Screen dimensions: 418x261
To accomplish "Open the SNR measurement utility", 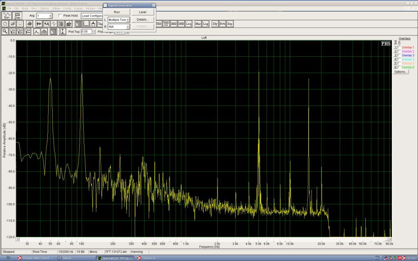I will tap(181, 24).
